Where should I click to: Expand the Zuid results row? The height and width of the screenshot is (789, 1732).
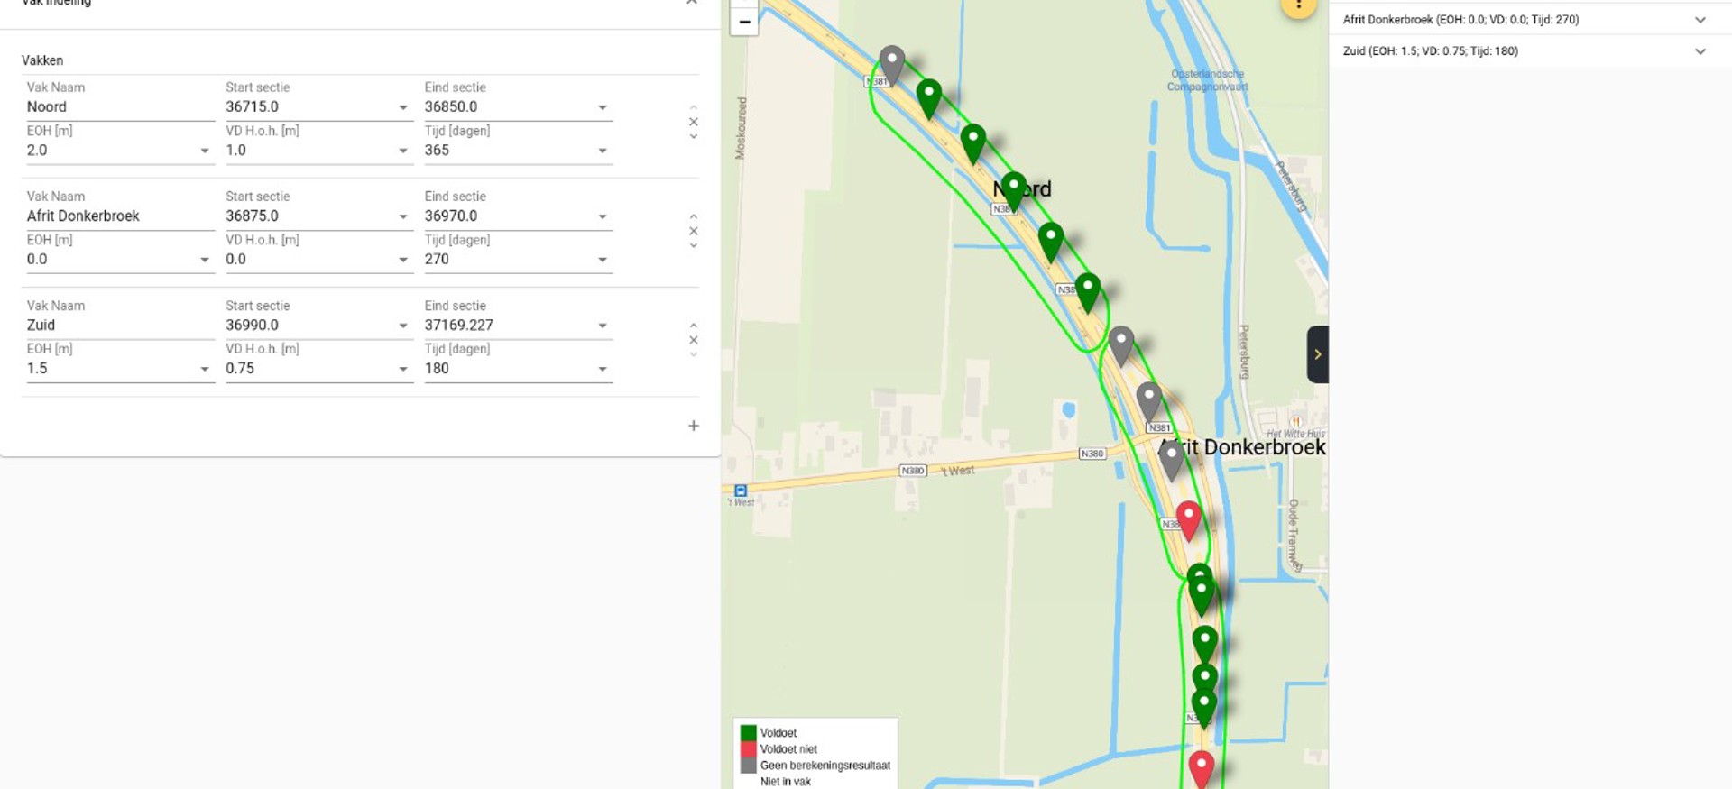1700,51
